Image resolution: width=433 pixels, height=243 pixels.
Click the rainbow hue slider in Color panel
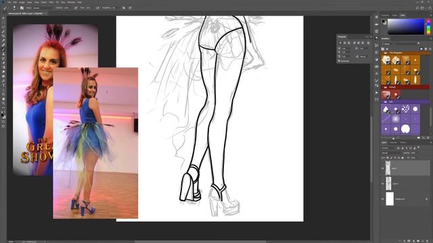click(428, 27)
